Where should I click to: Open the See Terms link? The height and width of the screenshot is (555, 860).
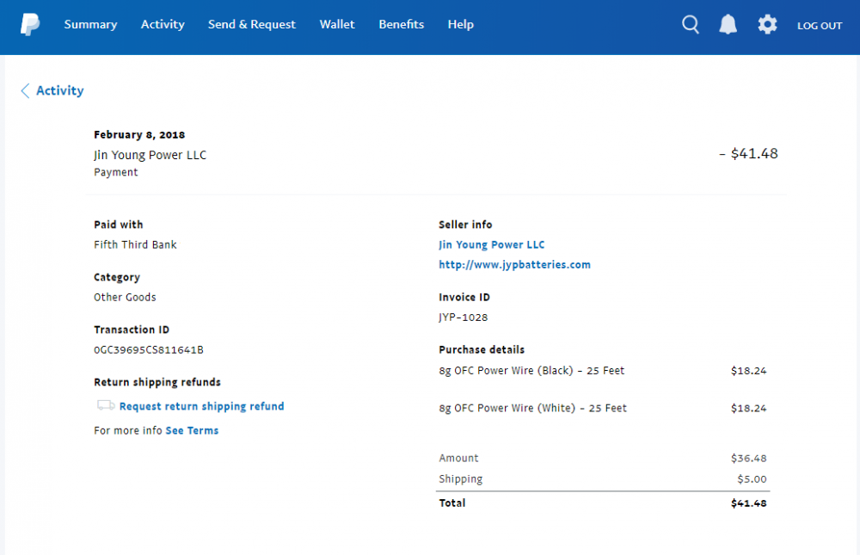tap(192, 430)
